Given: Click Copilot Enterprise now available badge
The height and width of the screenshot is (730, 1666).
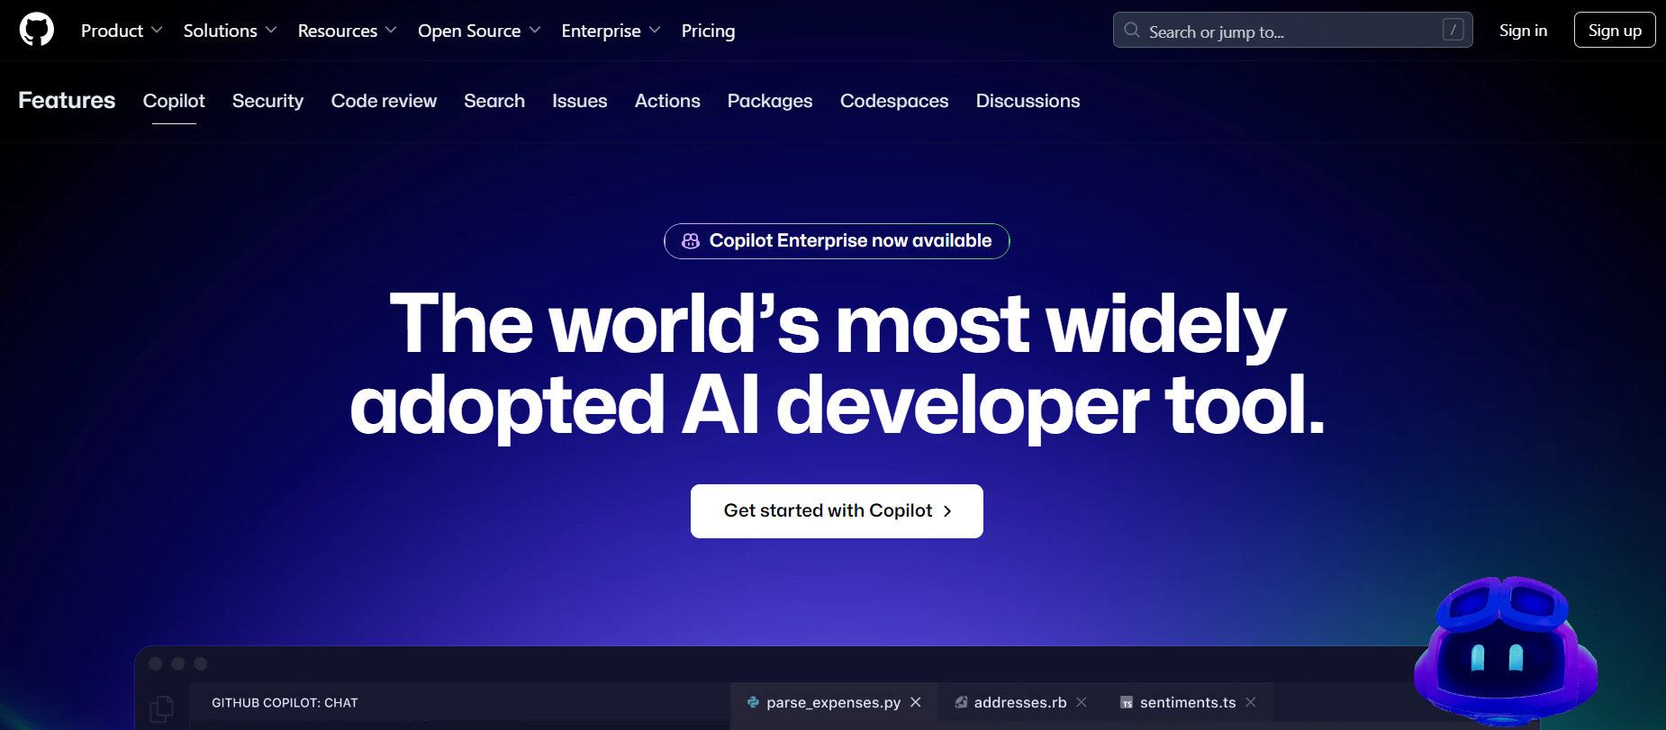Looking at the screenshot, I should point(837,241).
